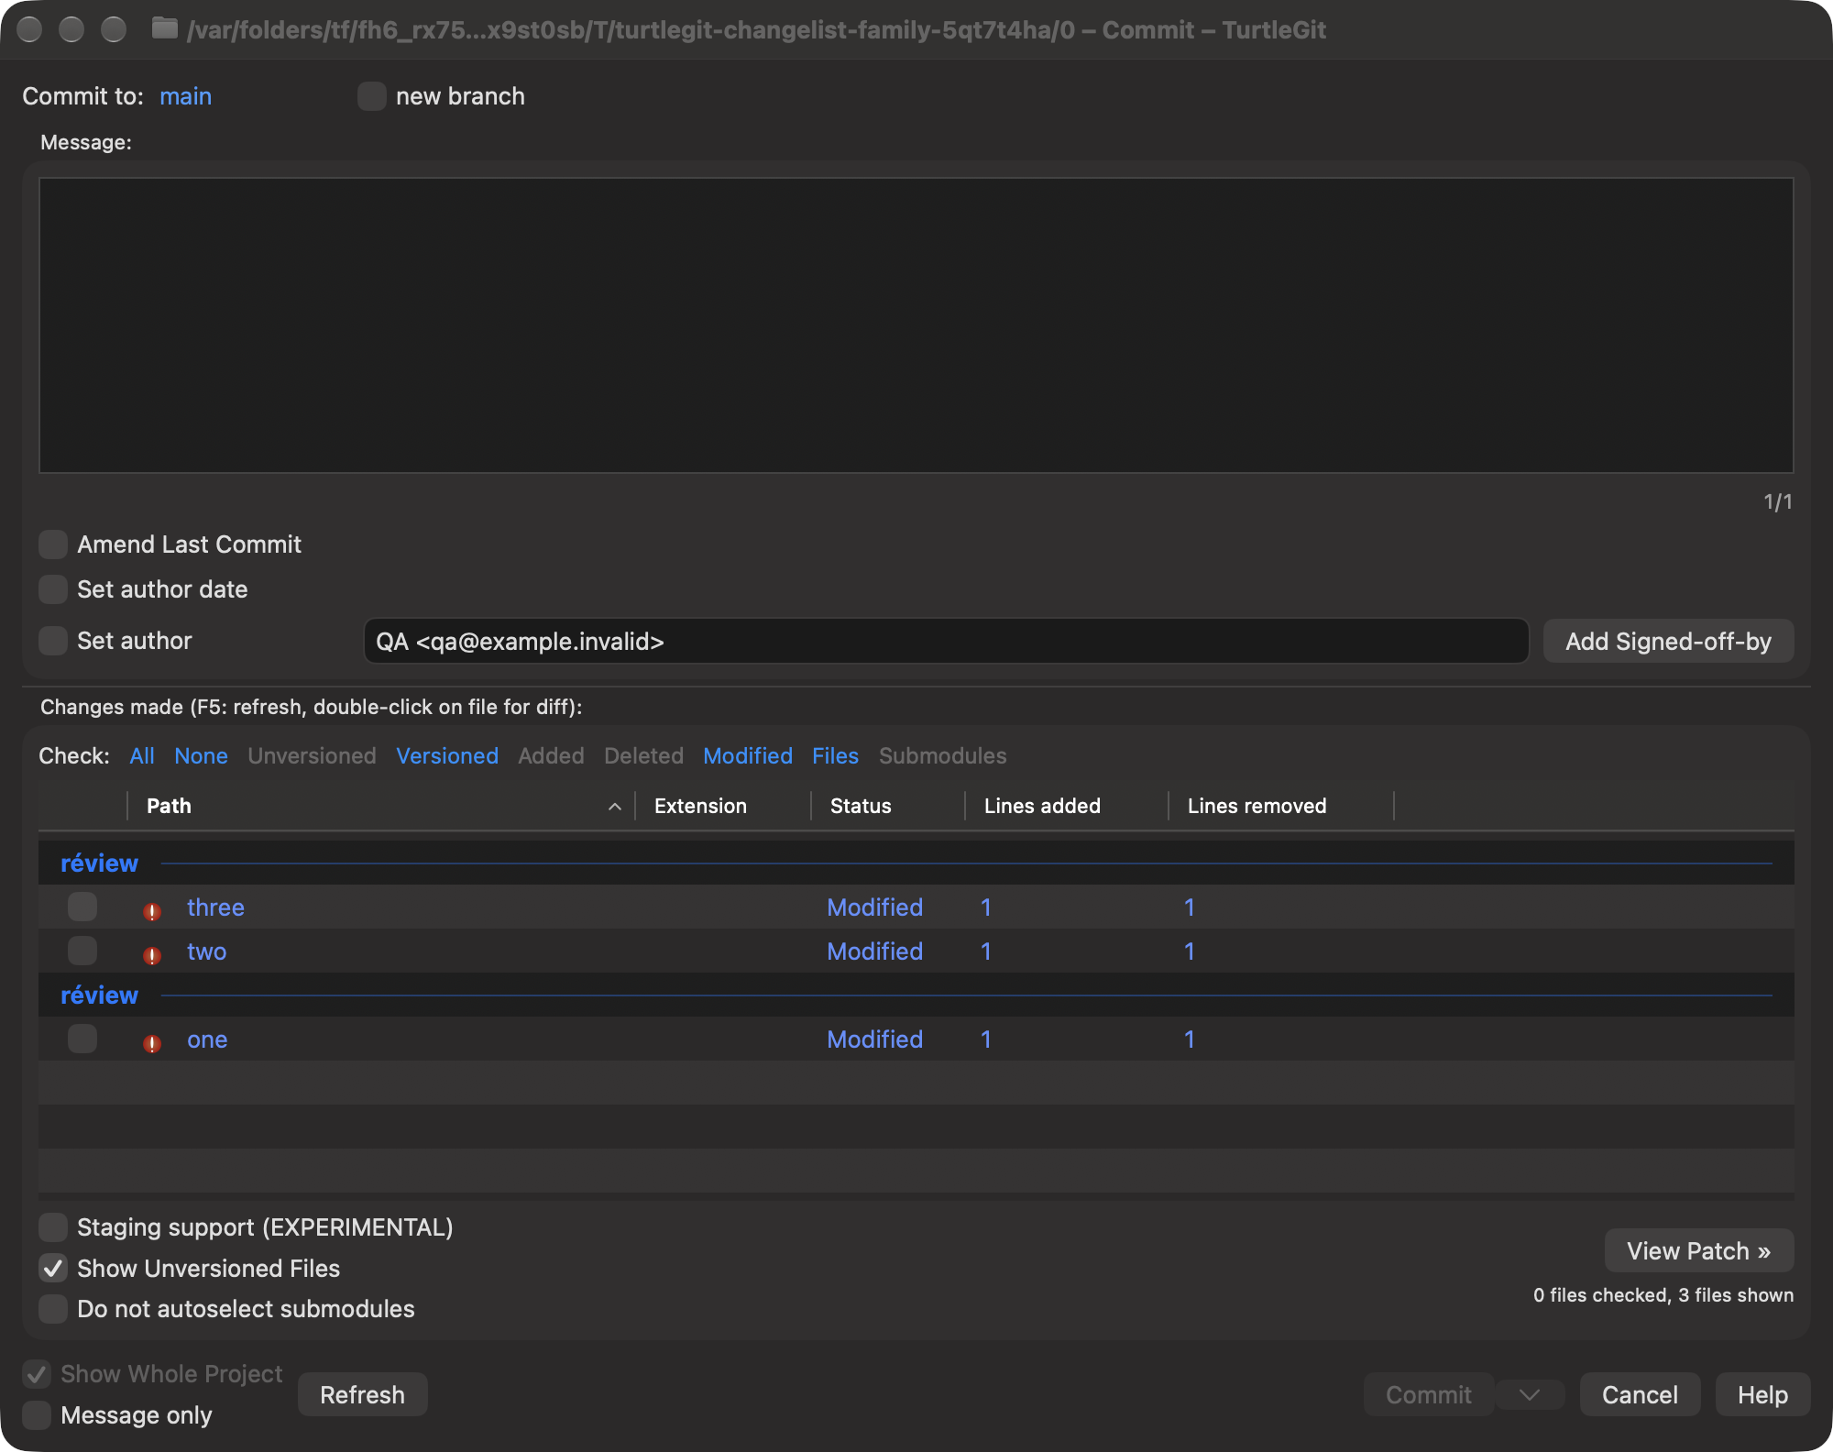Click the modified status icon beside one

(152, 1043)
